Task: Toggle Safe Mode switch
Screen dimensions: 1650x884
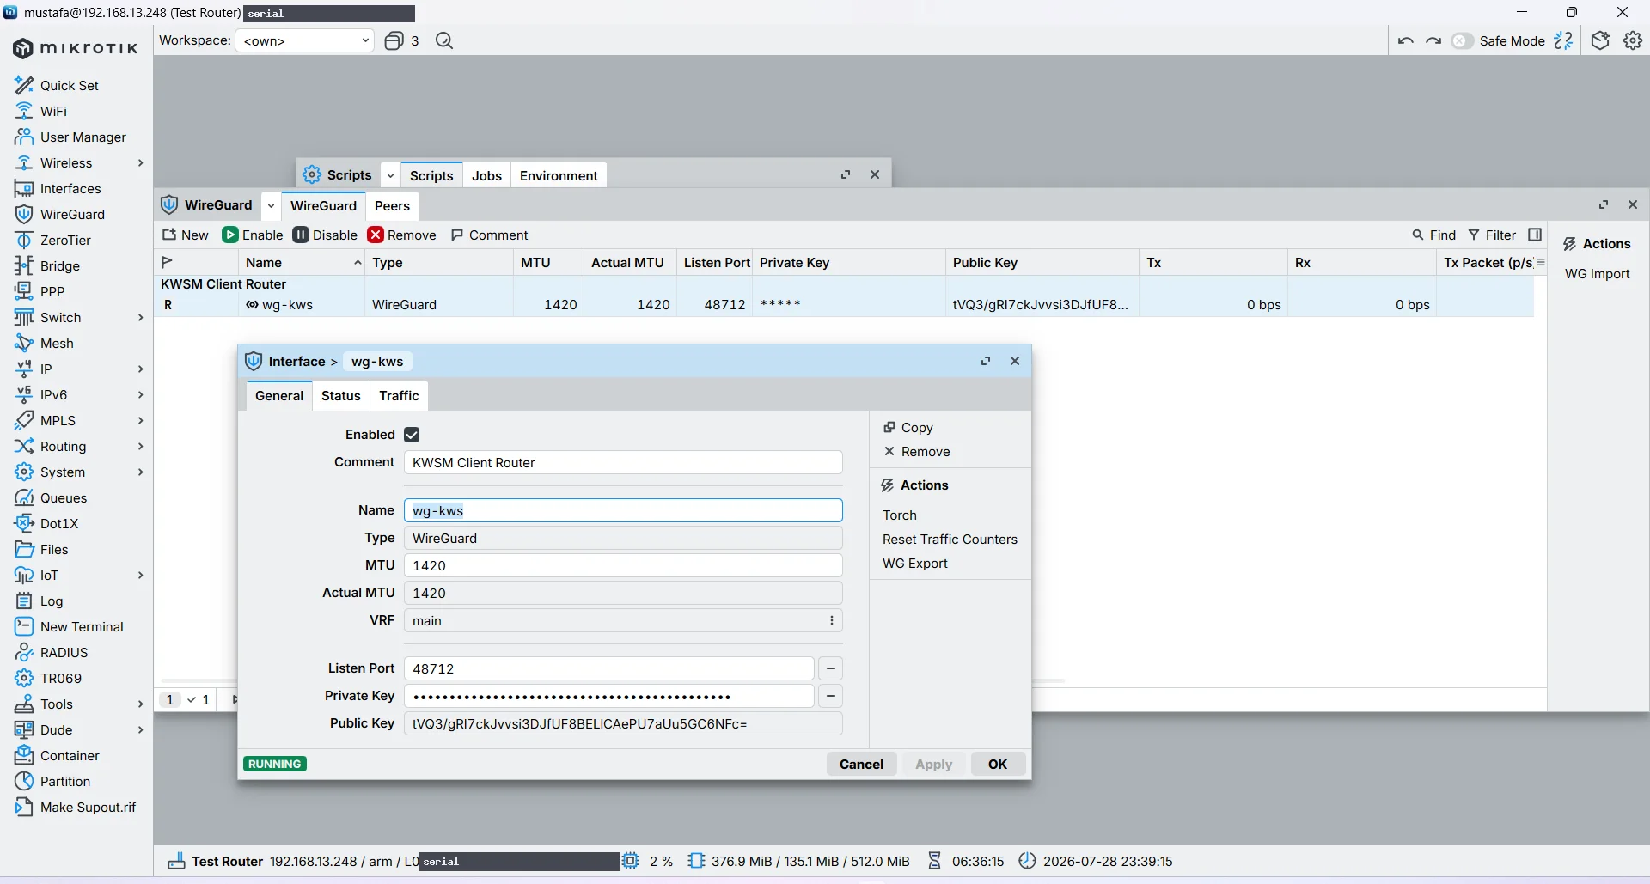Action: (x=1462, y=40)
